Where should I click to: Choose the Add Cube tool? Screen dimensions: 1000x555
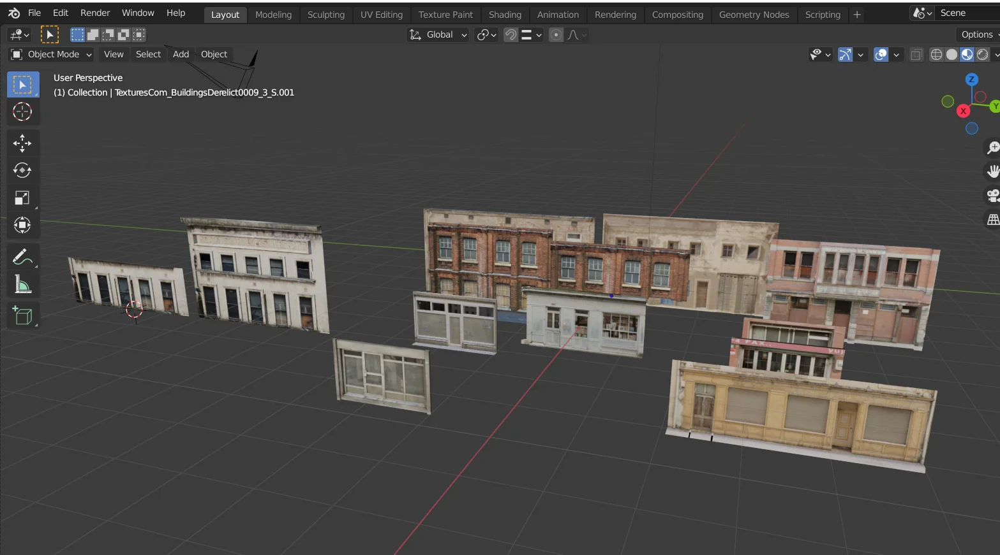click(x=22, y=315)
